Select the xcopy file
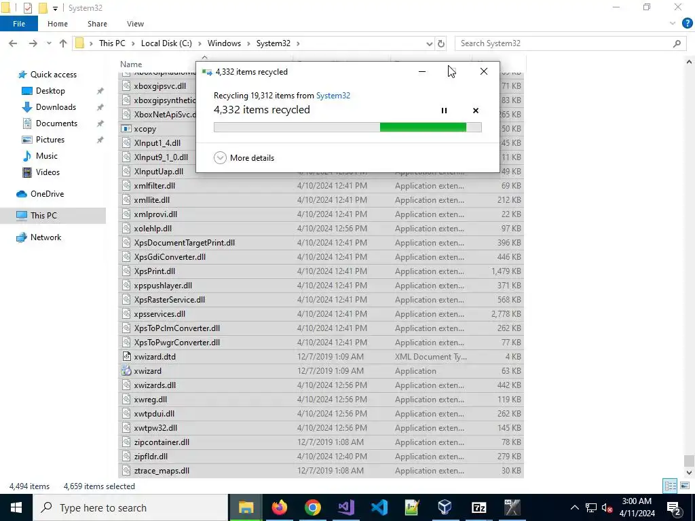The width and height of the screenshot is (695, 521). click(x=145, y=129)
